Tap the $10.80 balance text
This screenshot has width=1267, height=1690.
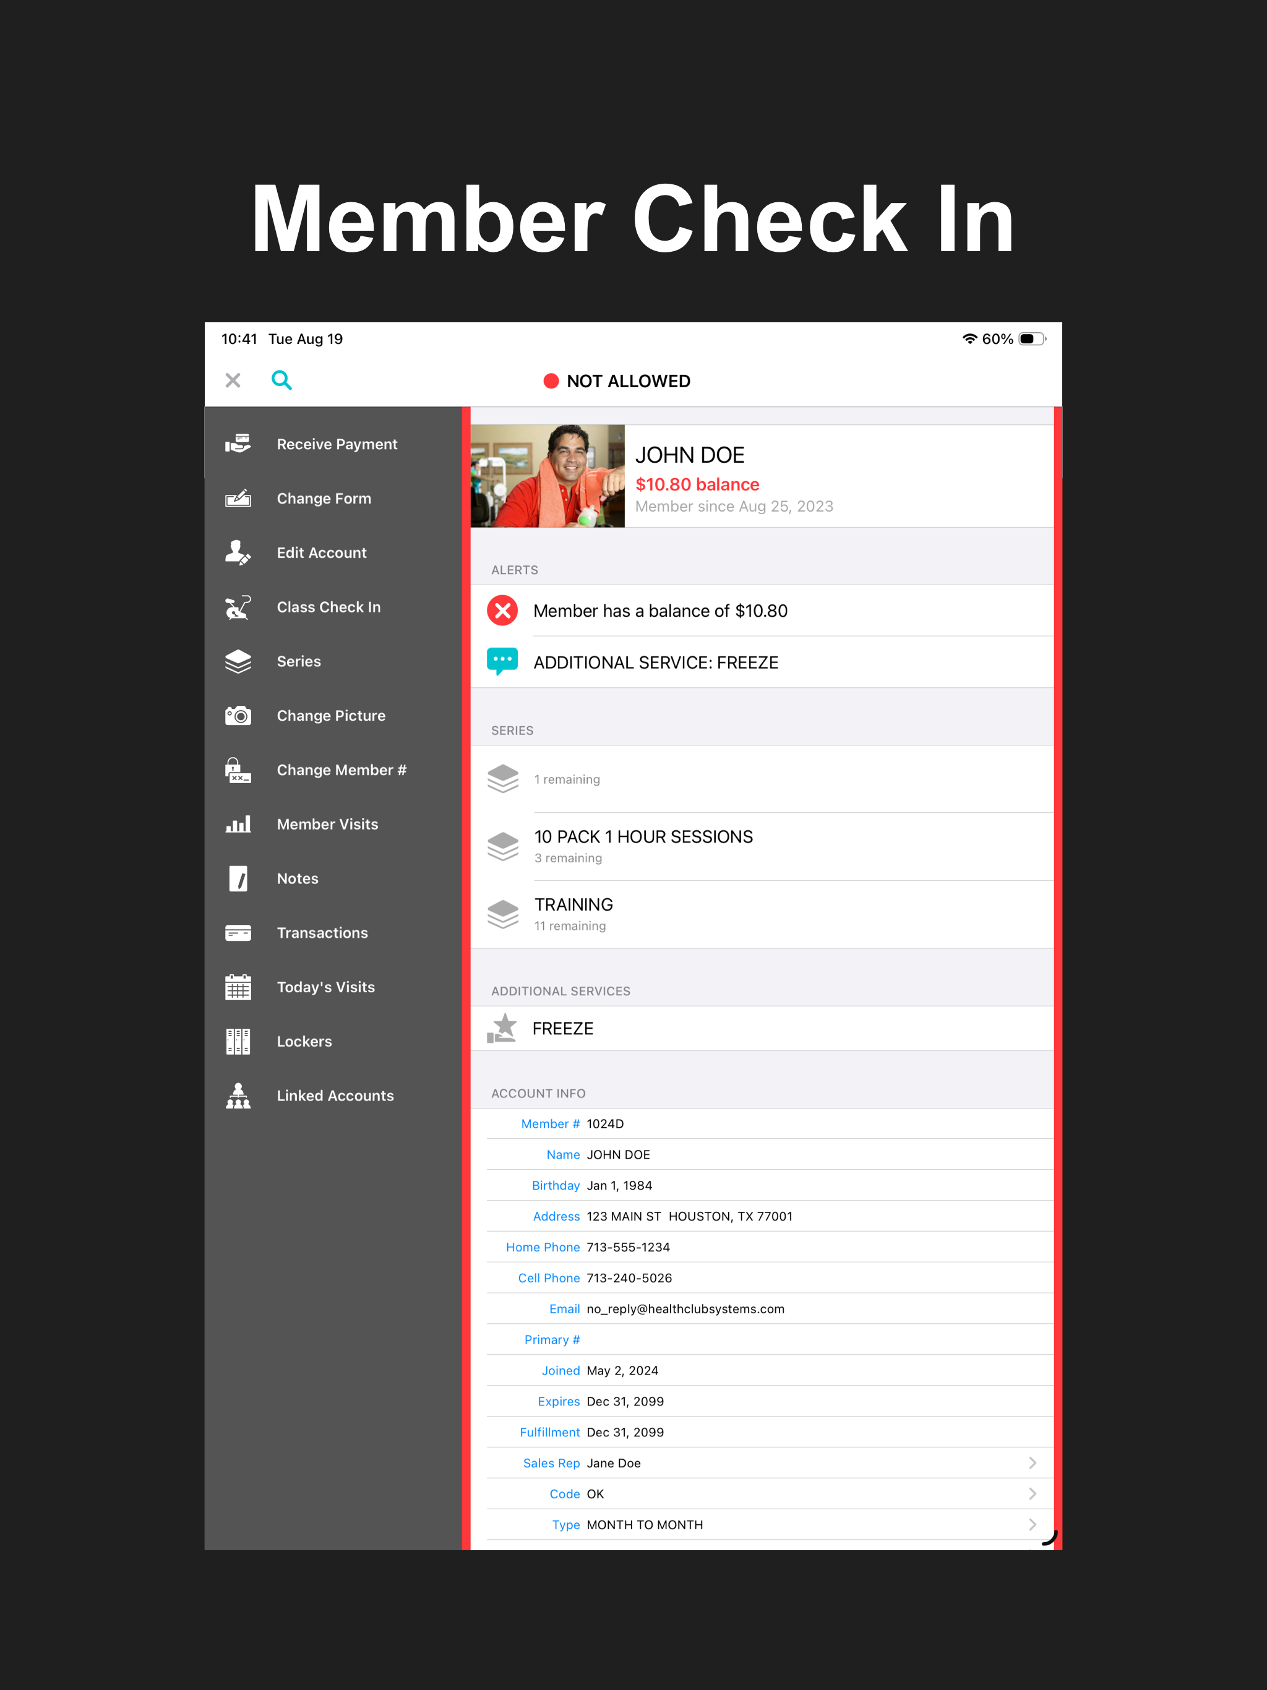[x=697, y=484]
